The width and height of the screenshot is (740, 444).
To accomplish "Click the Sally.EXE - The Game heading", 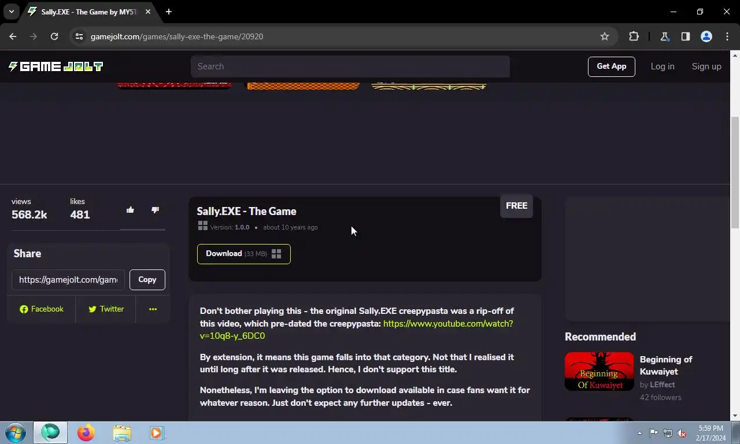I will (x=246, y=212).
